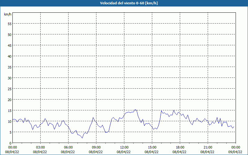Viewport: 248px width, 155px height.
Task: Click the 20 y-axis tick label
Action: (x=10, y=100)
